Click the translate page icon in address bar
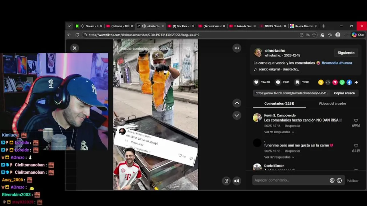The image size is (367, 206). 308,35
